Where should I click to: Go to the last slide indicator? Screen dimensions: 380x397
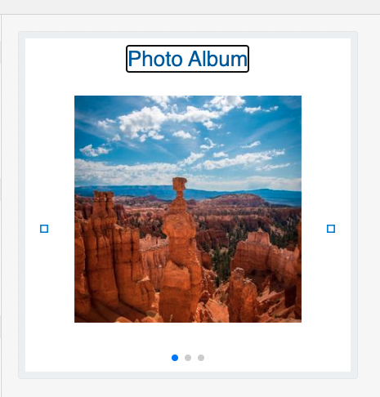tap(201, 358)
